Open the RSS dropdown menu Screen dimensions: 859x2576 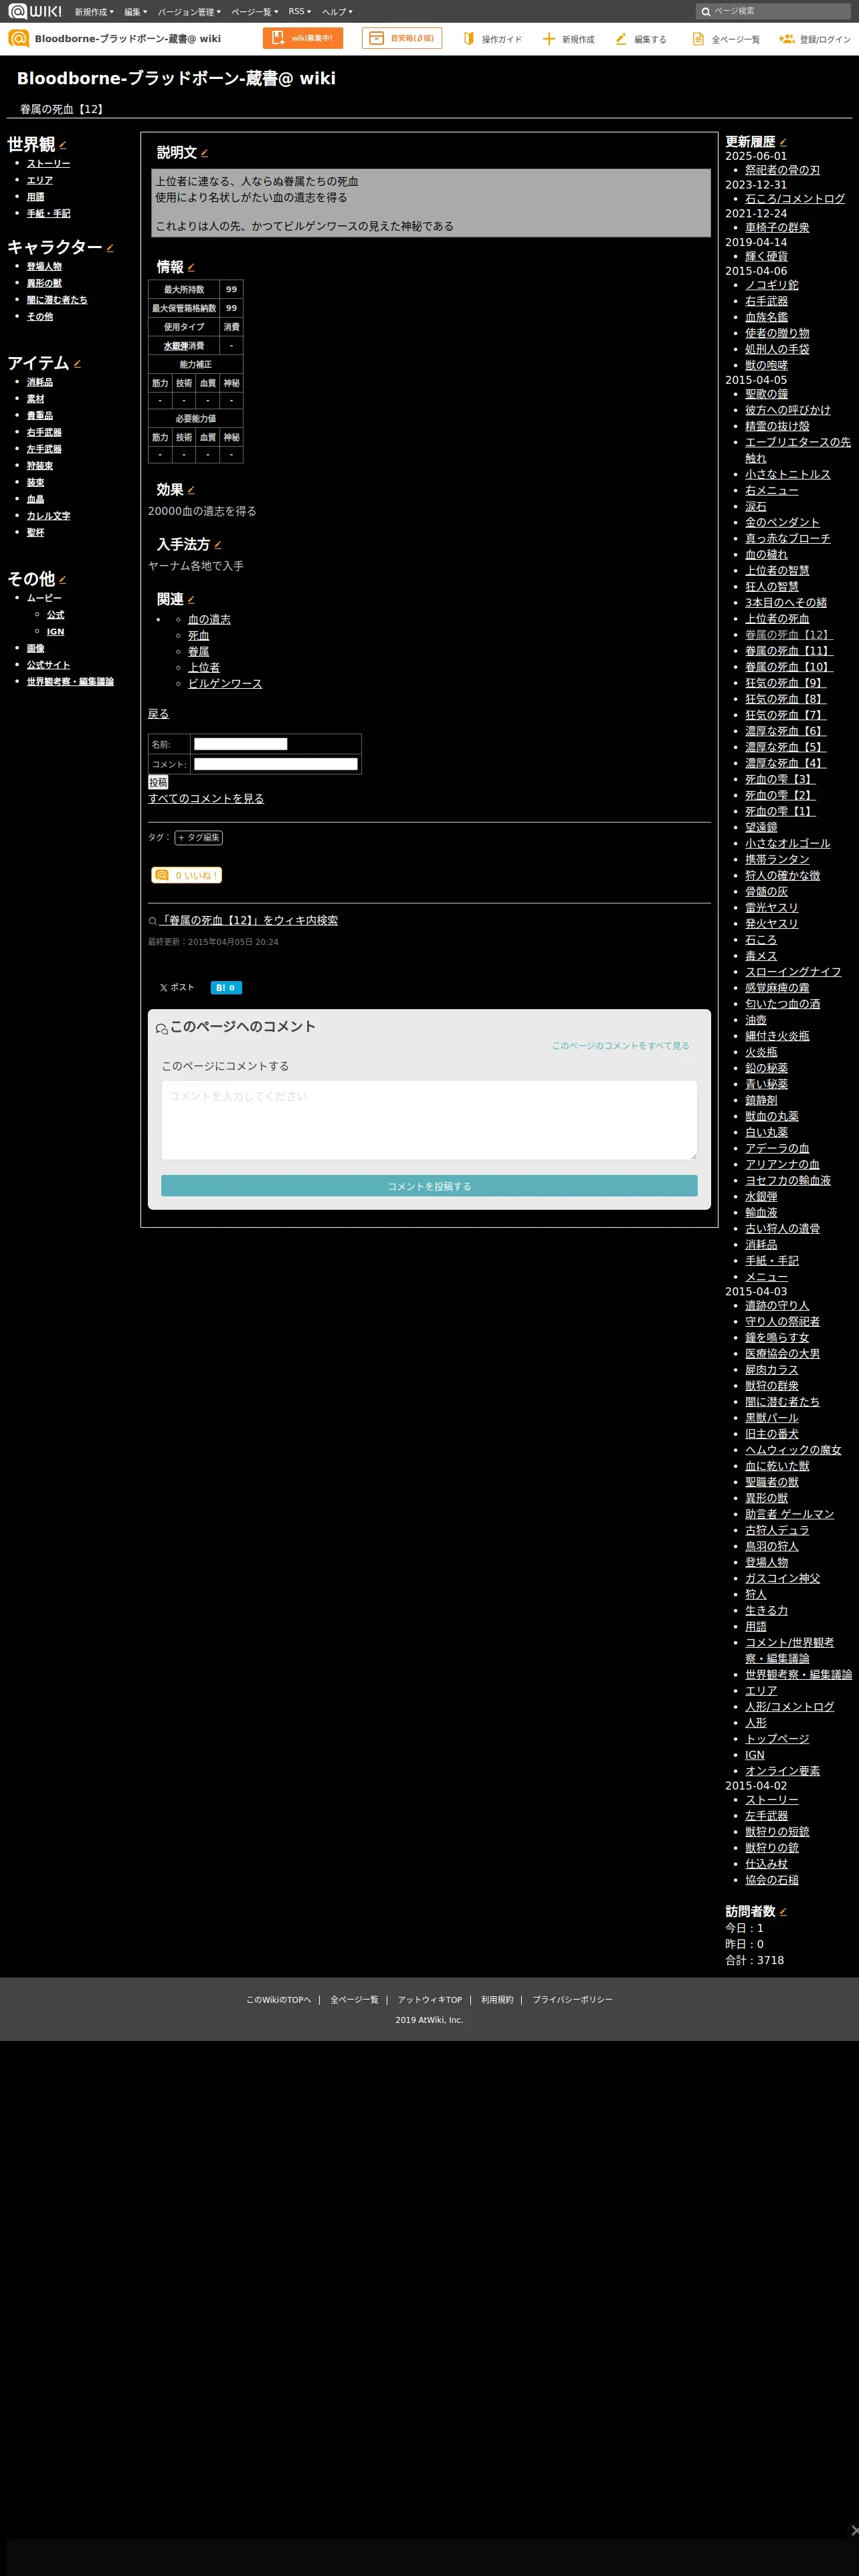pos(299,12)
